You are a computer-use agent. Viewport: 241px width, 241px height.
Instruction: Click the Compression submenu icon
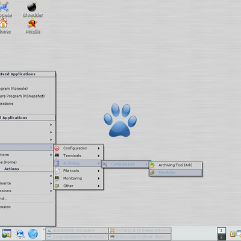point(105,164)
